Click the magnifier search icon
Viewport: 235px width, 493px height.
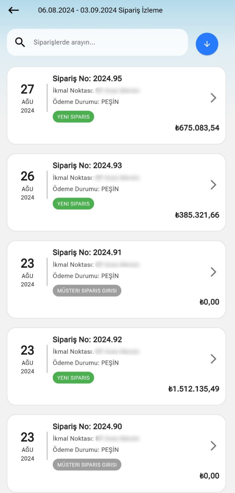pyautogui.click(x=20, y=42)
